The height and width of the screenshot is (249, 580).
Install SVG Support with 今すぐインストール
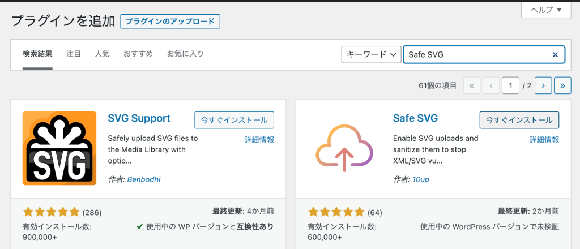click(234, 120)
